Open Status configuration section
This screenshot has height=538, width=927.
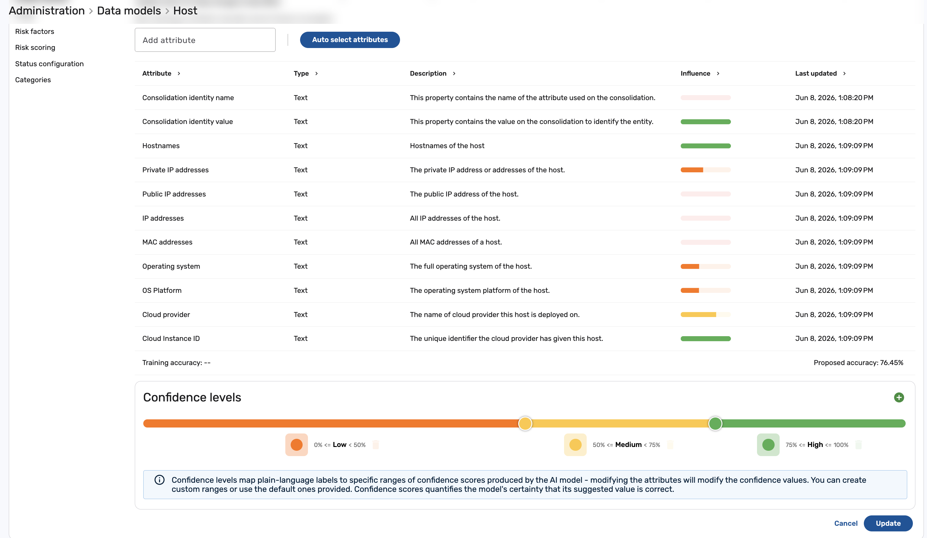click(x=49, y=64)
